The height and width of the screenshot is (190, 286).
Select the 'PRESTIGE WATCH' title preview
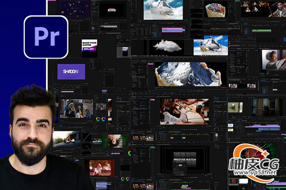coord(184,160)
